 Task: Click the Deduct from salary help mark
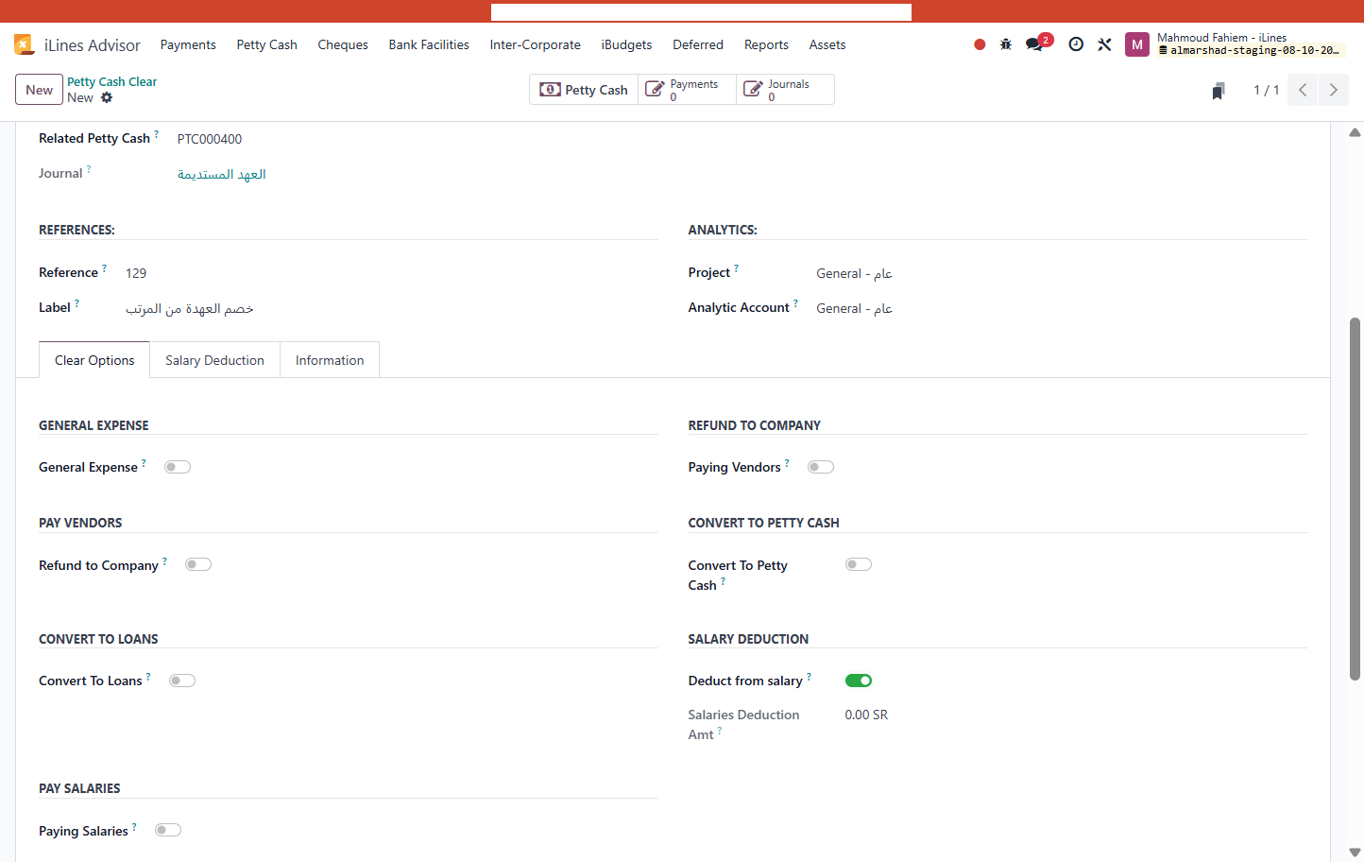point(809,676)
